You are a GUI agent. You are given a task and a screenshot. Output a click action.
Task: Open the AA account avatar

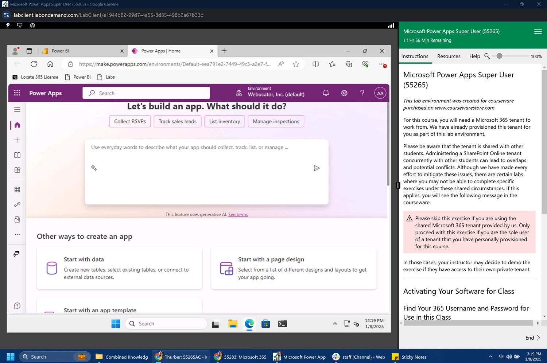tap(380, 93)
